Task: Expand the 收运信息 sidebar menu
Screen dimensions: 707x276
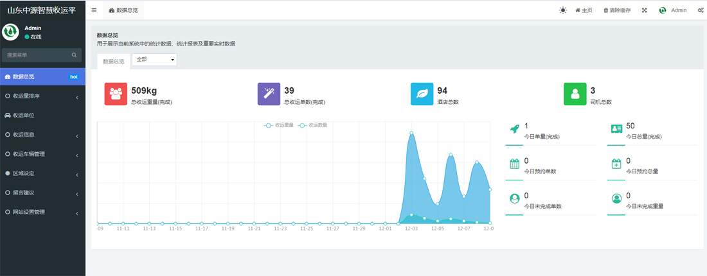Action: (42, 135)
